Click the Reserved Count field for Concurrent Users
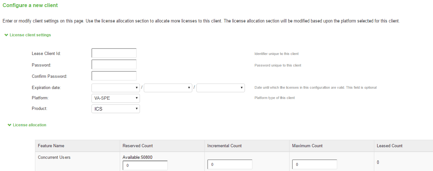This screenshot has height=171, width=433. coord(145,166)
